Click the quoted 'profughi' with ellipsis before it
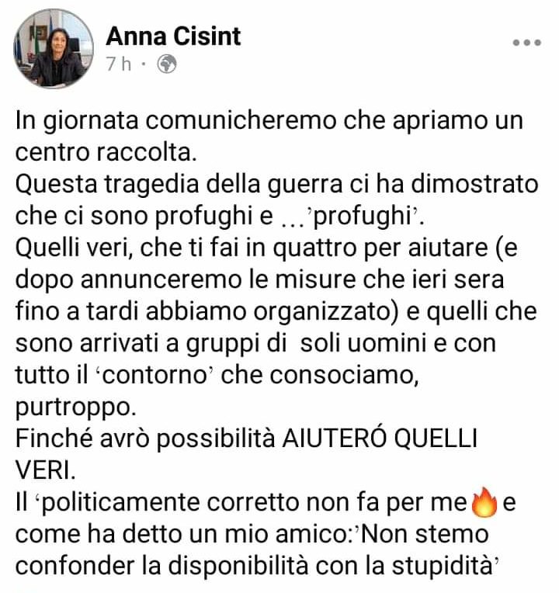The width and height of the screenshot is (559, 593). tap(353, 217)
